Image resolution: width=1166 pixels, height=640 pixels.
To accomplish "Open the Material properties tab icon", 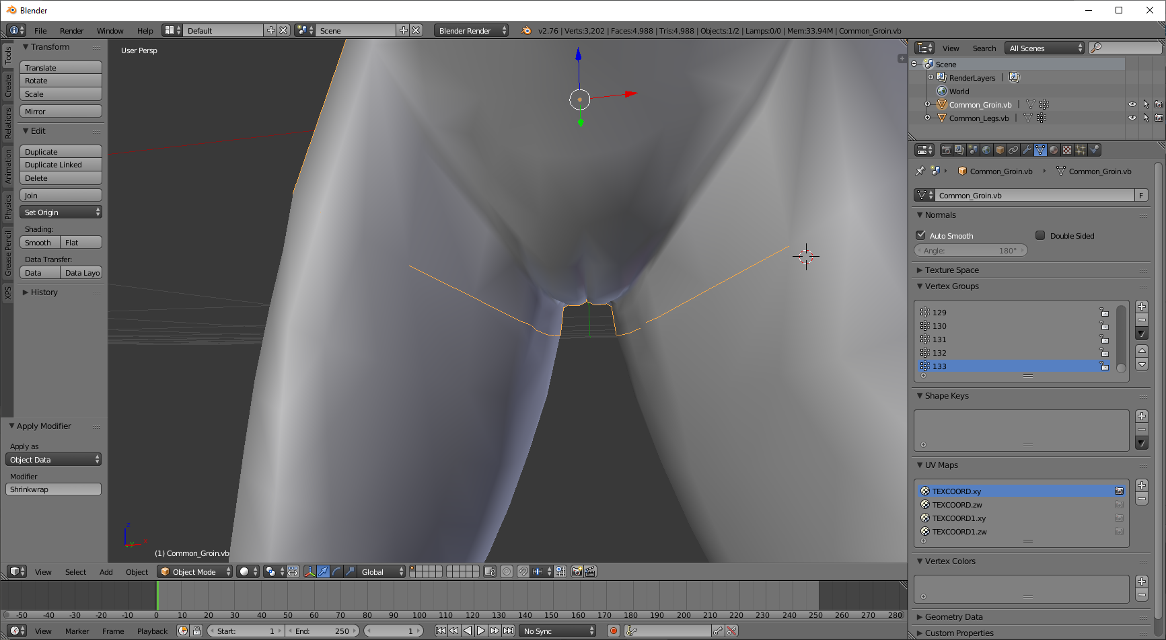I will [x=1054, y=150].
